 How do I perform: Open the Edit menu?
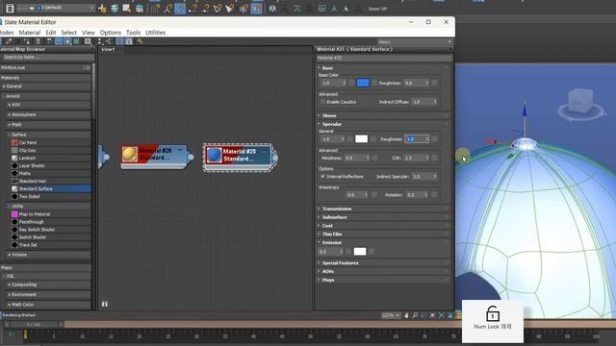[51, 33]
